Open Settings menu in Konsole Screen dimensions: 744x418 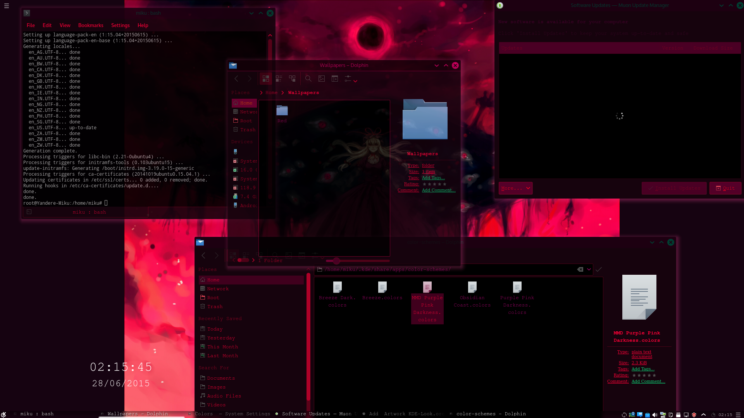[120, 25]
